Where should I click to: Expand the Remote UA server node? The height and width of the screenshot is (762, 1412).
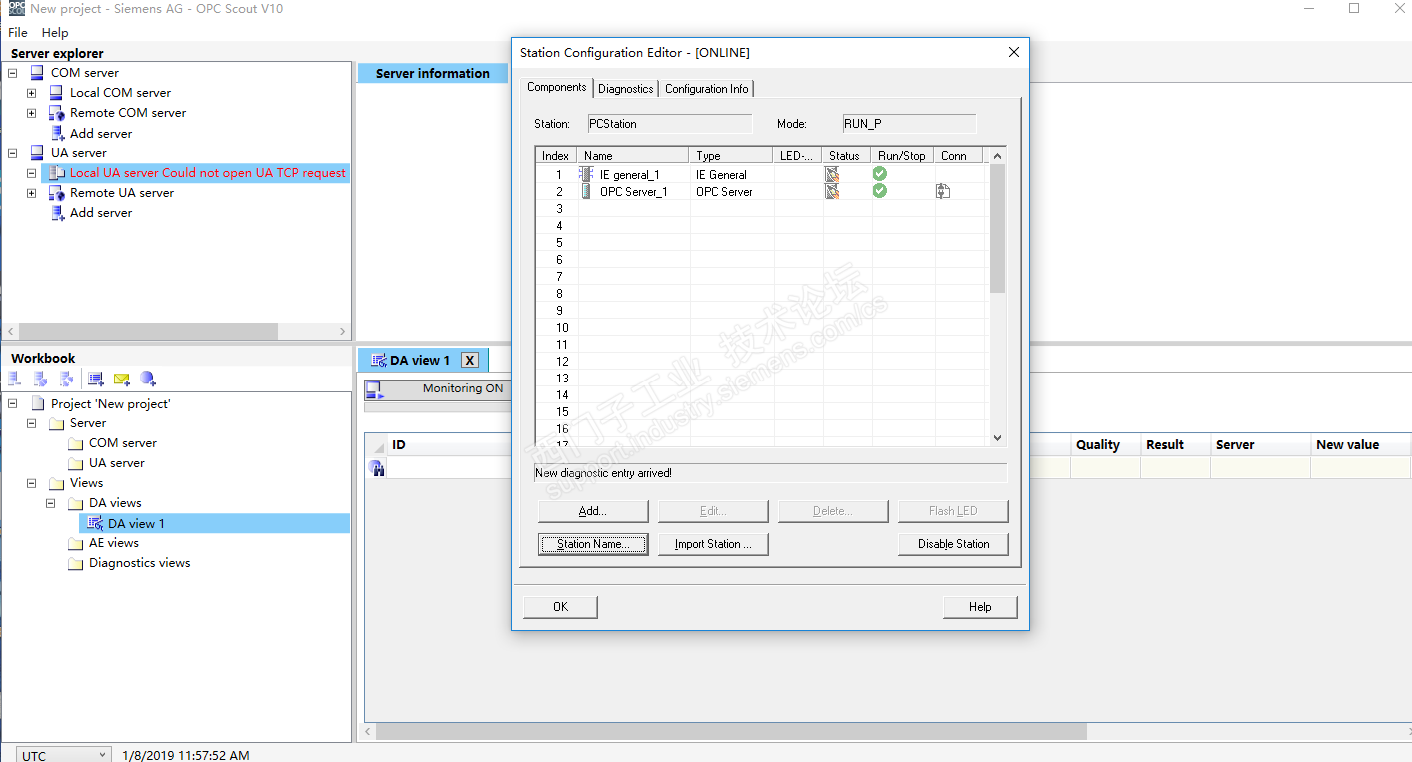click(x=31, y=193)
